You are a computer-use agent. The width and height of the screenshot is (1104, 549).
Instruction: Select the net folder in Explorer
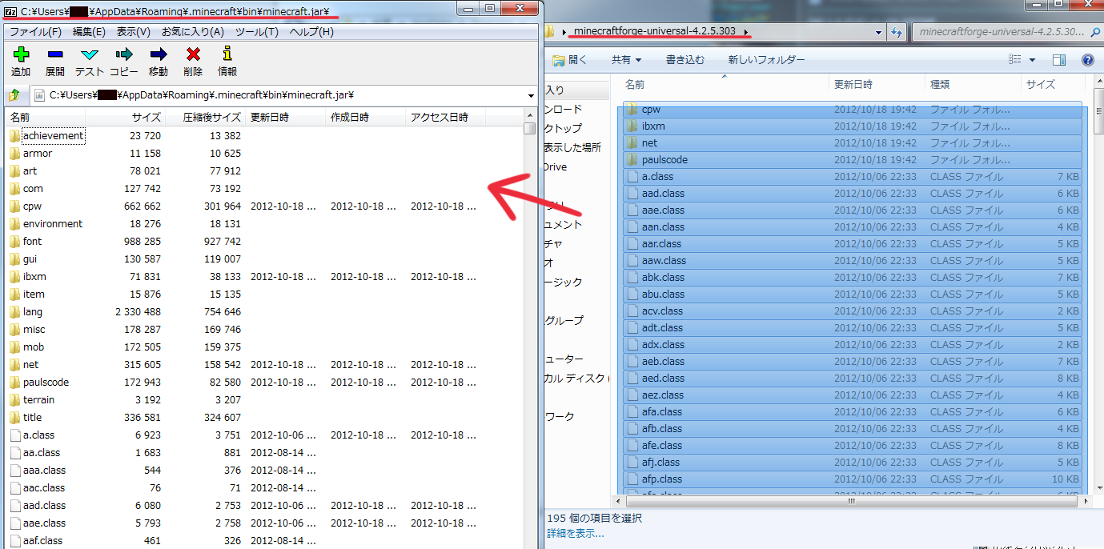(x=853, y=142)
